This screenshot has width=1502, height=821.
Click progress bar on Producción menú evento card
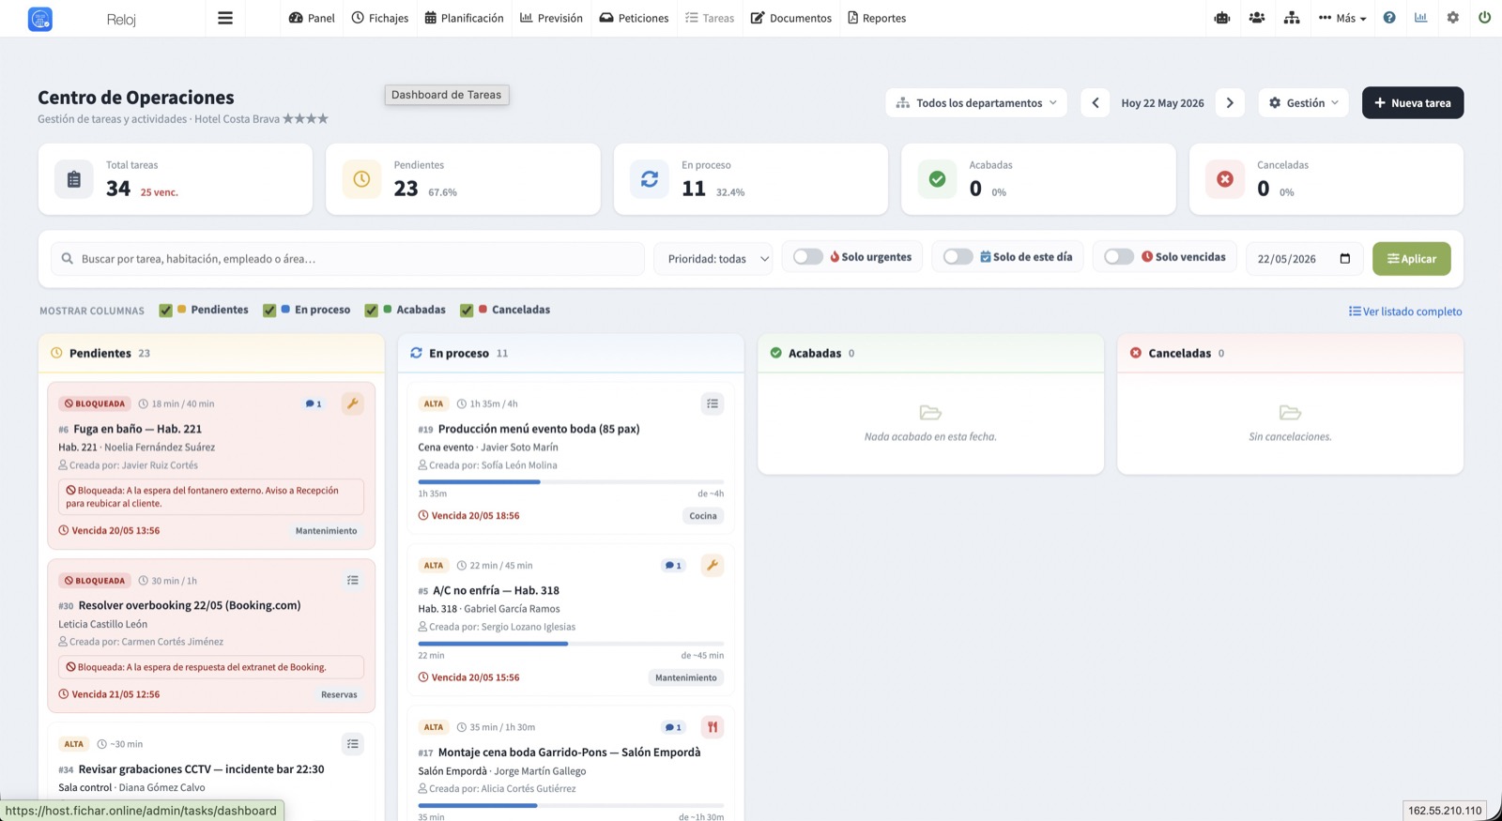point(571,482)
